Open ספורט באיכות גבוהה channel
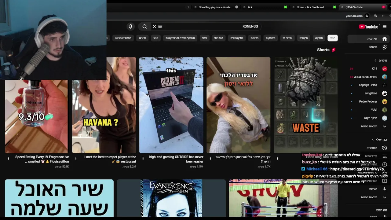The height and width of the screenshot is (220, 391). [368, 77]
